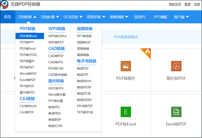Choose PDF转TXT menu entry

click(27, 67)
